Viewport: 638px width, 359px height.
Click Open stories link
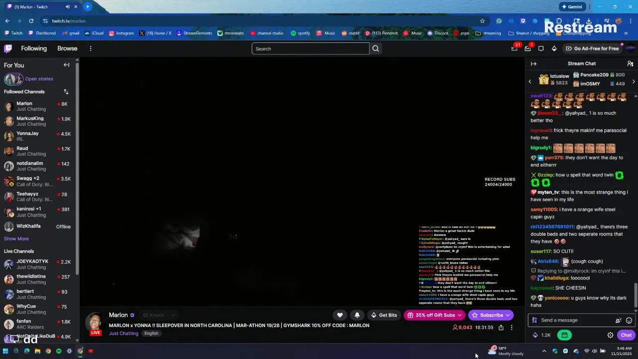pyautogui.click(x=39, y=79)
